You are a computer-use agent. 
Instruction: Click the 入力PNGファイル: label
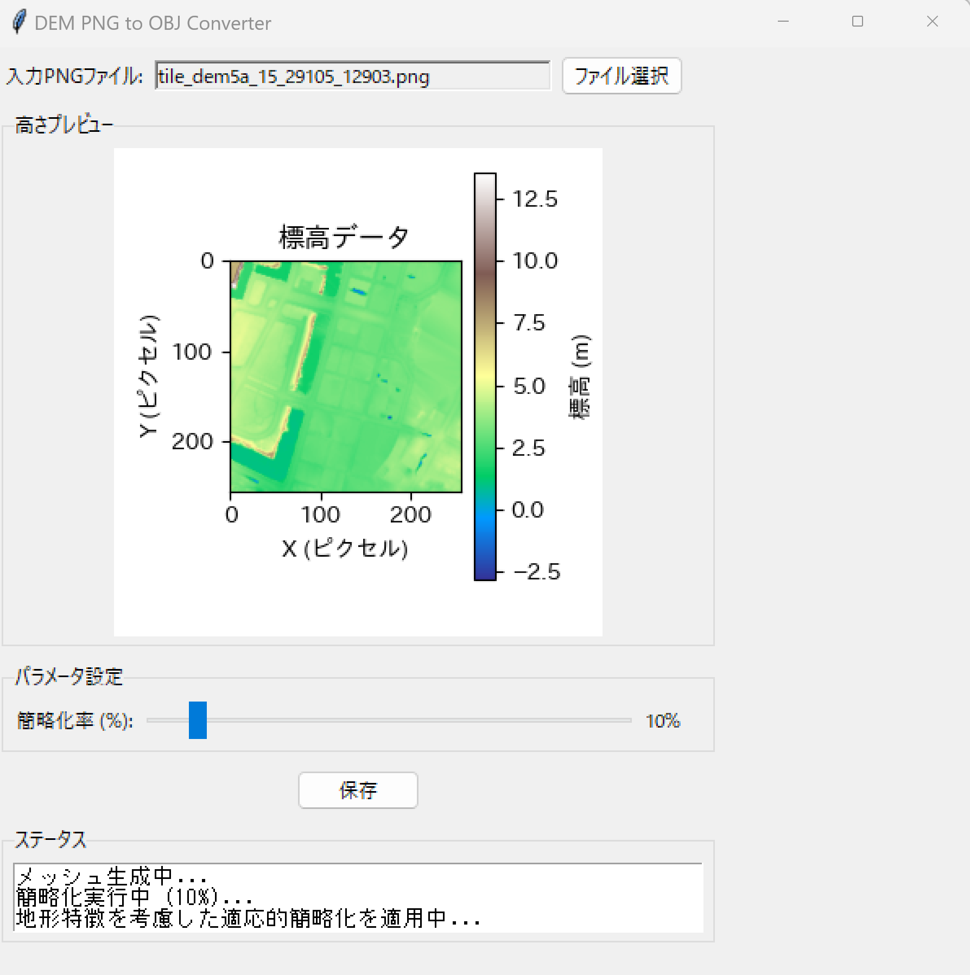(x=75, y=76)
